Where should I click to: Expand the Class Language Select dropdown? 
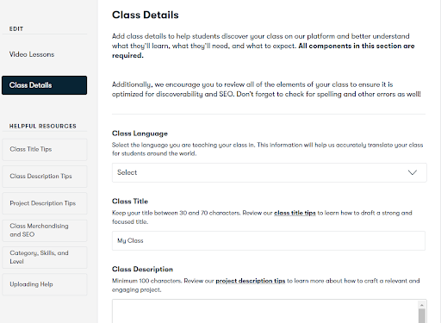pyautogui.click(x=269, y=172)
